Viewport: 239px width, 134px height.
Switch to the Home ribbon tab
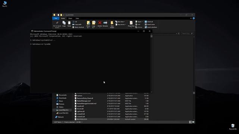63,18
